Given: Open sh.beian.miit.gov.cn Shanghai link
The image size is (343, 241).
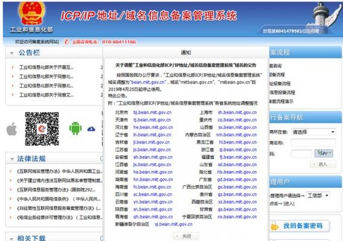Looking at the screenshot, I should click(x=237, y=113).
